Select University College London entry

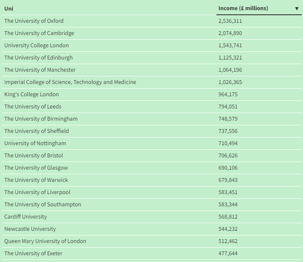pos(36,46)
